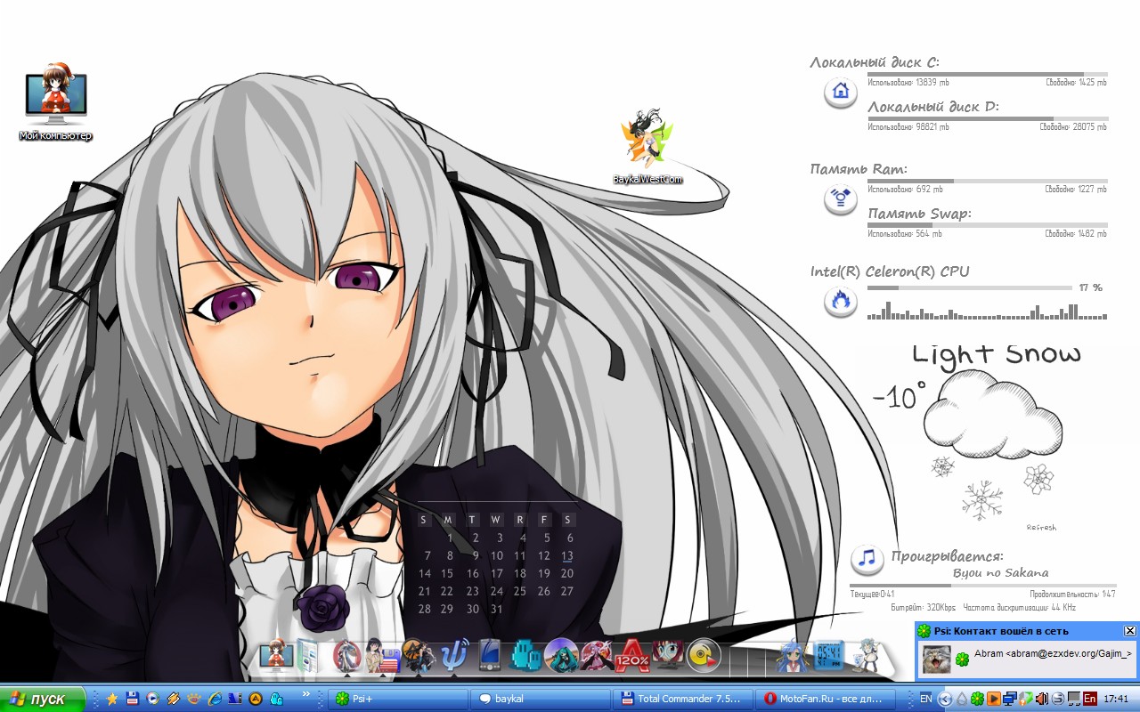
Task: Open the пуск Start menu
Action: click(x=43, y=699)
